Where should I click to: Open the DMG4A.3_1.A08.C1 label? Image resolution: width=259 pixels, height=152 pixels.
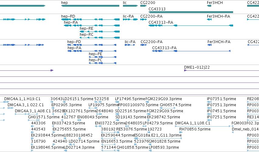(33, 111)
